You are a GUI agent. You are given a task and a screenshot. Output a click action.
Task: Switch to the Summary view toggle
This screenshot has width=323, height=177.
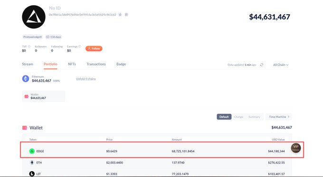(x=254, y=117)
